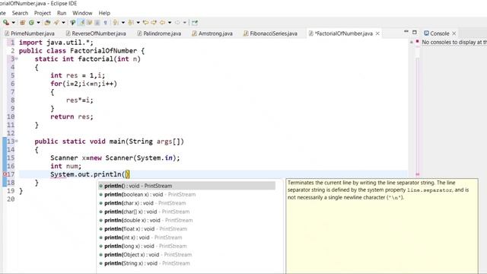Click the editor vertical scrollbar
The image size is (487, 274).
coord(411,109)
